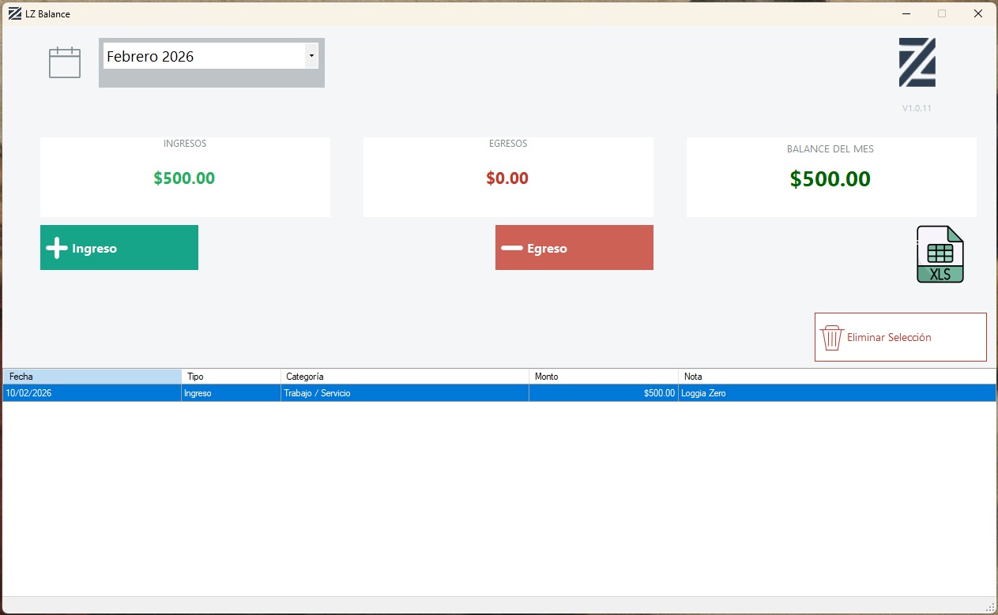998x615 pixels.
Task: Sort entries by the Categoría column header
Action: pos(405,377)
